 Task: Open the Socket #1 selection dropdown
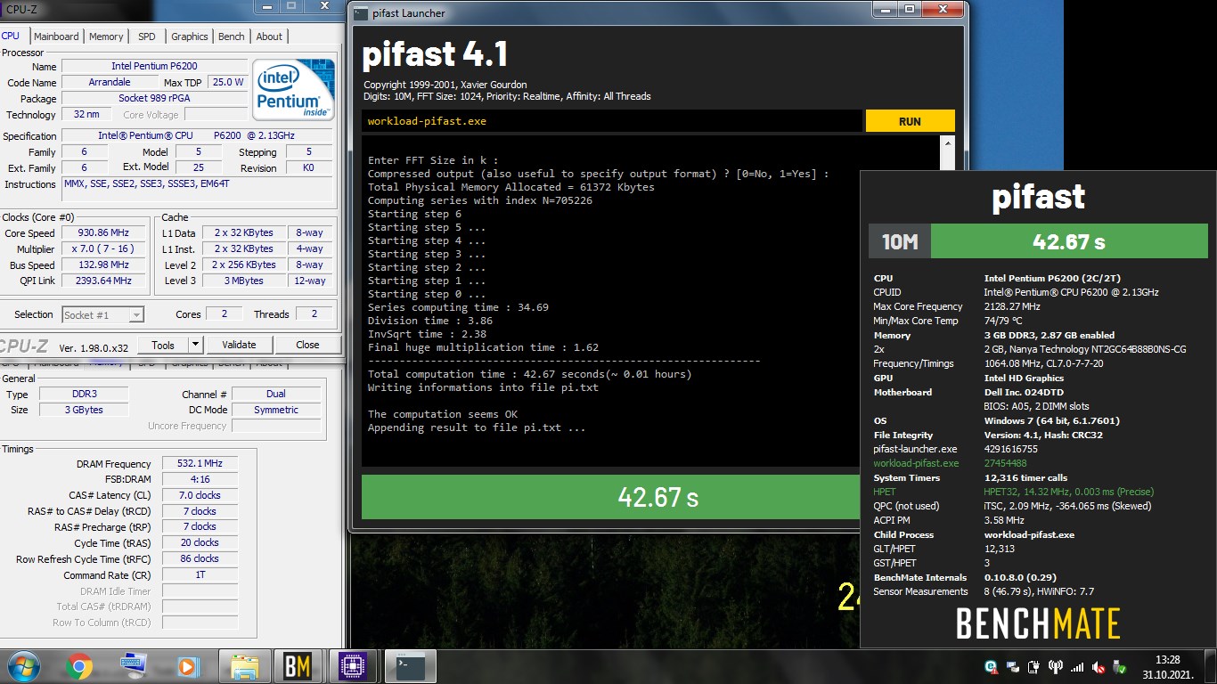[x=102, y=314]
